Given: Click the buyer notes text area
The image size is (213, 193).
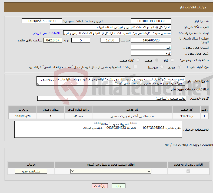Looking at the screenshot, I should click(x=98, y=129).
